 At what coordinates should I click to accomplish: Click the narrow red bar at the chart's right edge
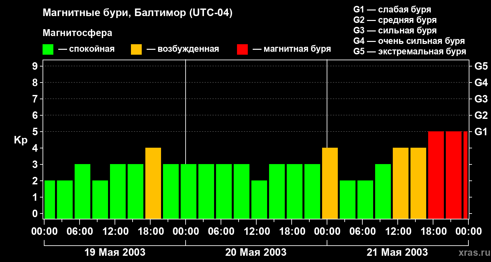tap(465, 175)
